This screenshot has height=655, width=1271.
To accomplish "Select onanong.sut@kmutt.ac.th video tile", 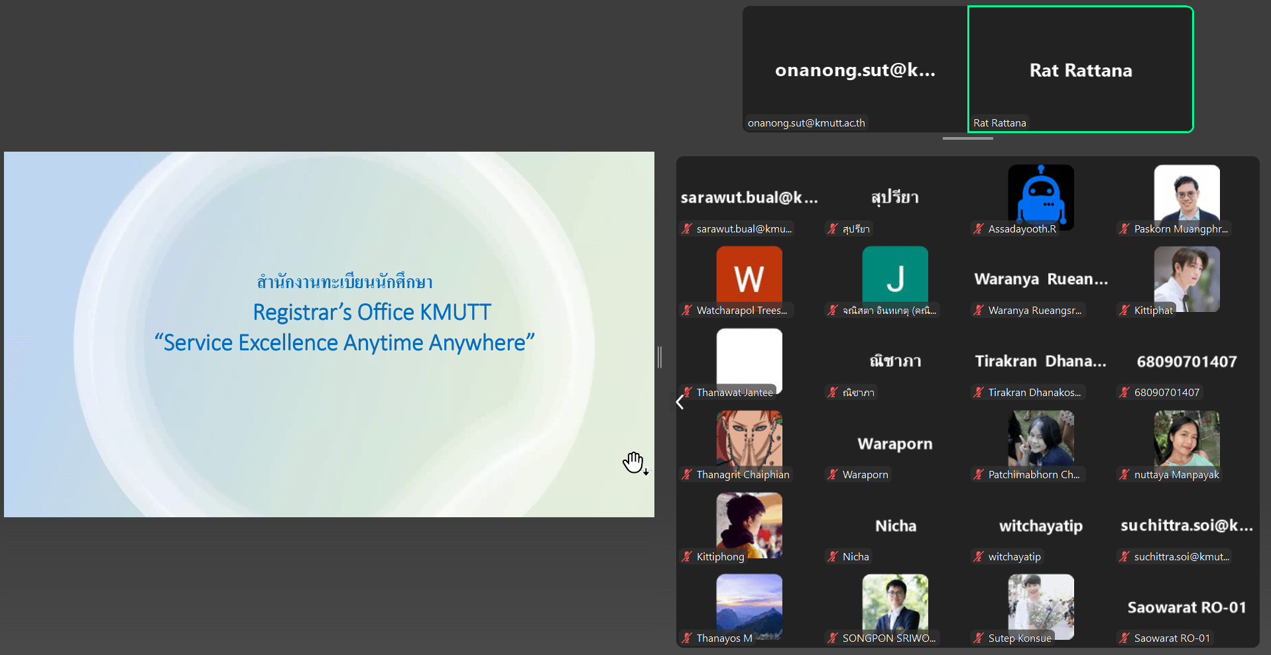I will pyautogui.click(x=855, y=70).
